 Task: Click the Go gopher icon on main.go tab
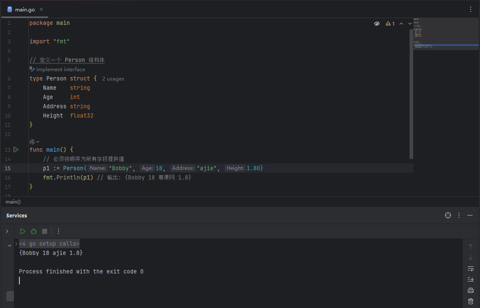(10, 10)
